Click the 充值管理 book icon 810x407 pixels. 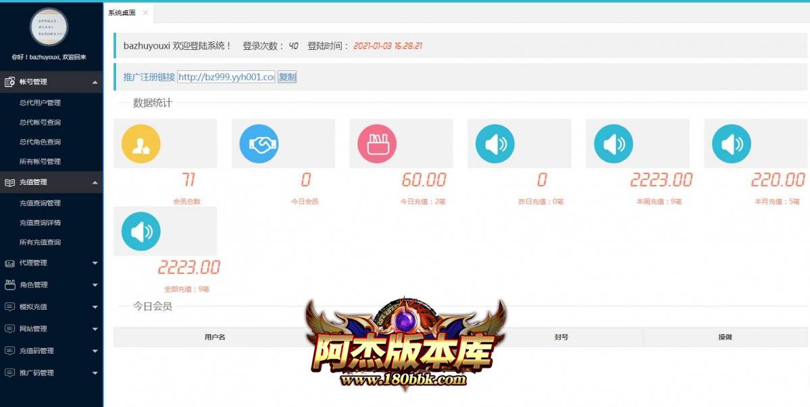10,183
